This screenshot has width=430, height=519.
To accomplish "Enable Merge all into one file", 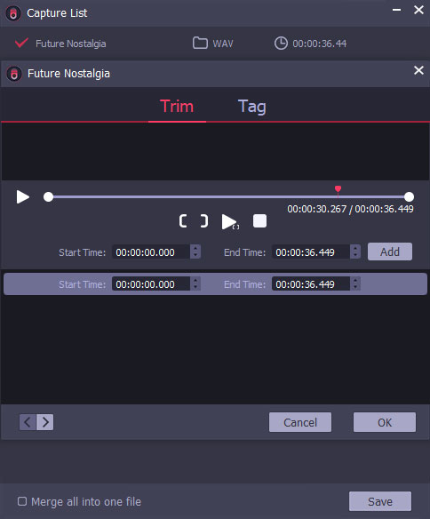I will tap(22, 501).
